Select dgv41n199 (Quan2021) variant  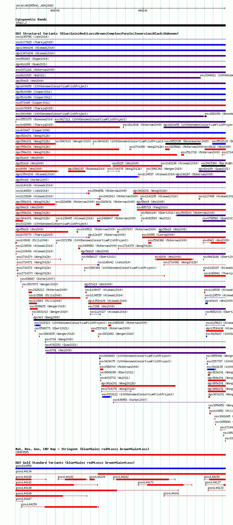point(31,64)
